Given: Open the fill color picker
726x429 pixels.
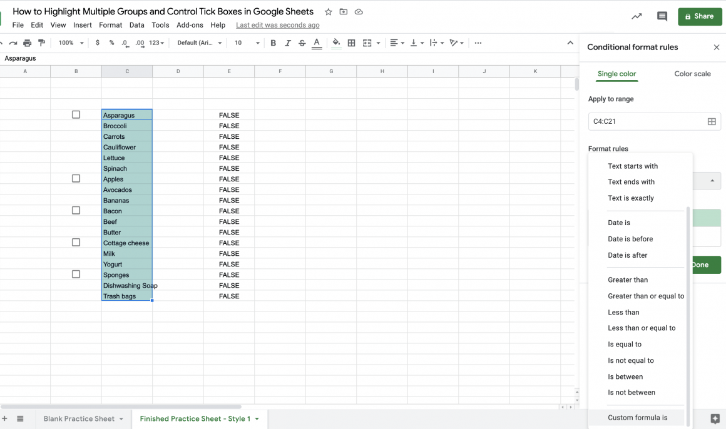Looking at the screenshot, I should point(336,43).
